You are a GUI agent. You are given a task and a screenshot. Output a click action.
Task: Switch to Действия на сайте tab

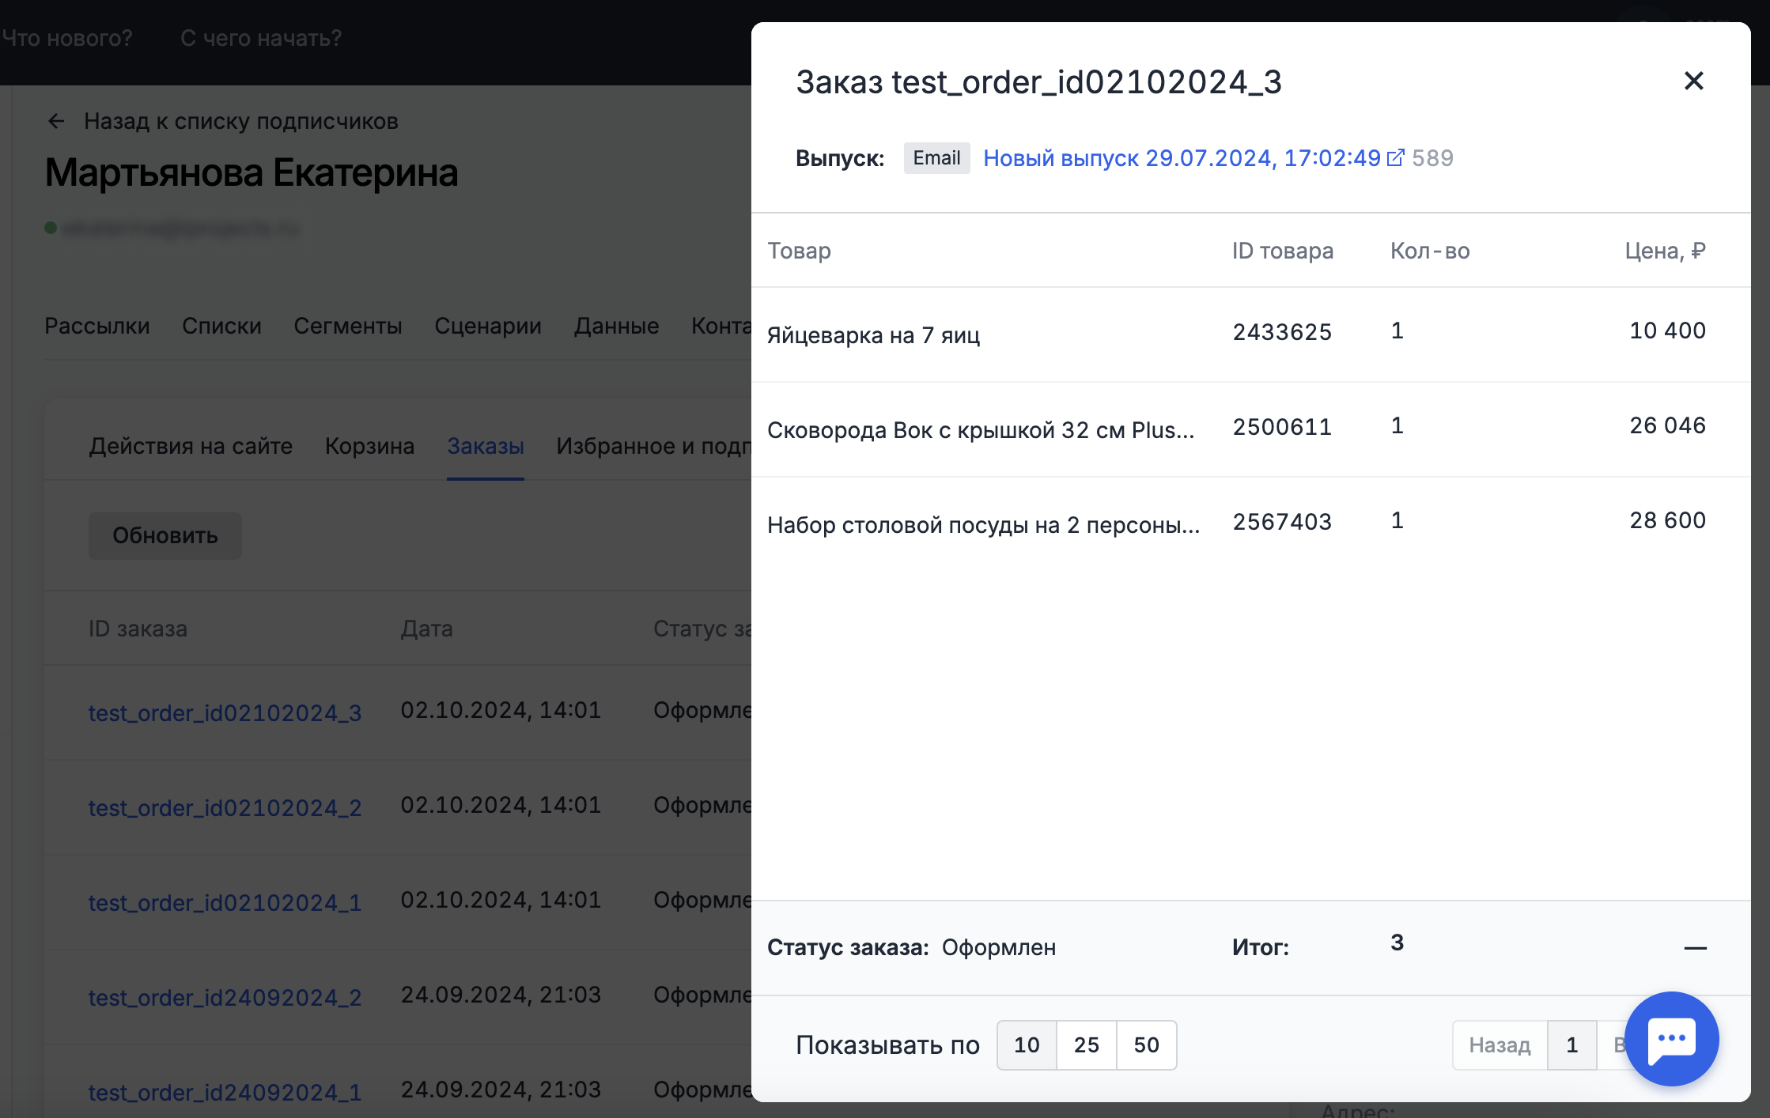(191, 446)
